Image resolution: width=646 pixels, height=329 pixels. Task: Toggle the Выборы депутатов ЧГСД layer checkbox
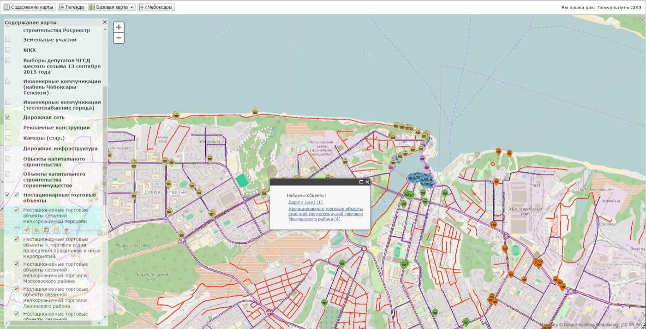7,60
